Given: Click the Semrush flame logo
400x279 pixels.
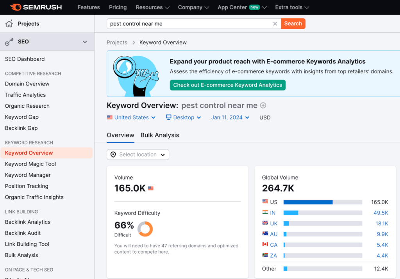Looking at the screenshot, I should tap(16, 7).
